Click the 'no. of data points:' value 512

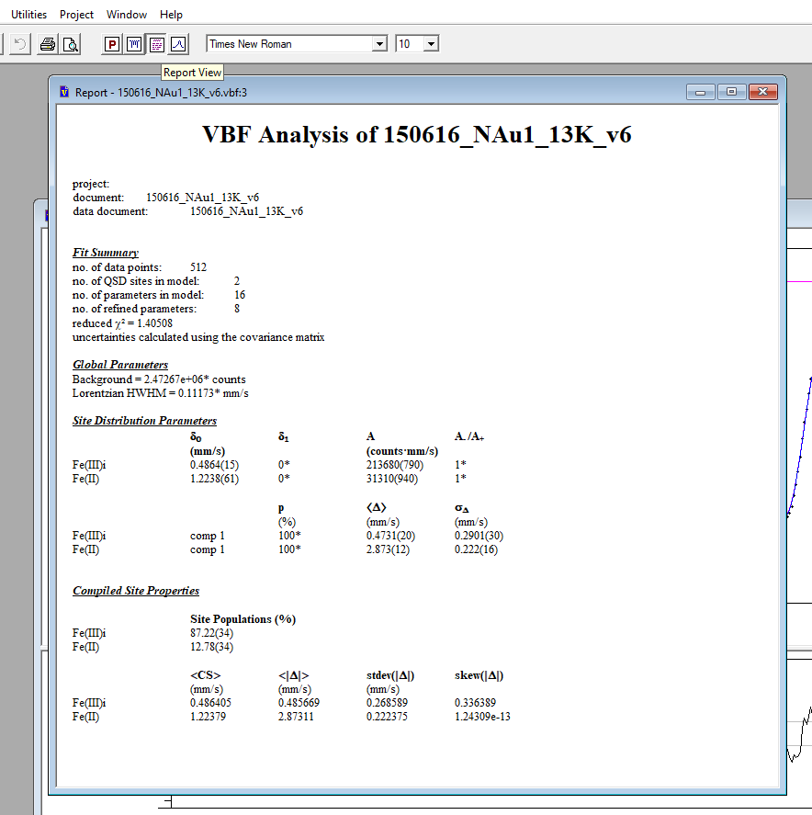(197, 267)
